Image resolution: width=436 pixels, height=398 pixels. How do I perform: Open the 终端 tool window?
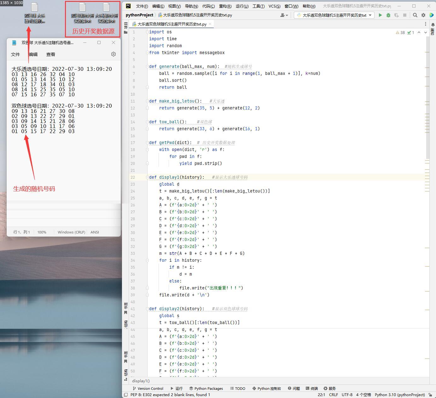(x=312, y=388)
